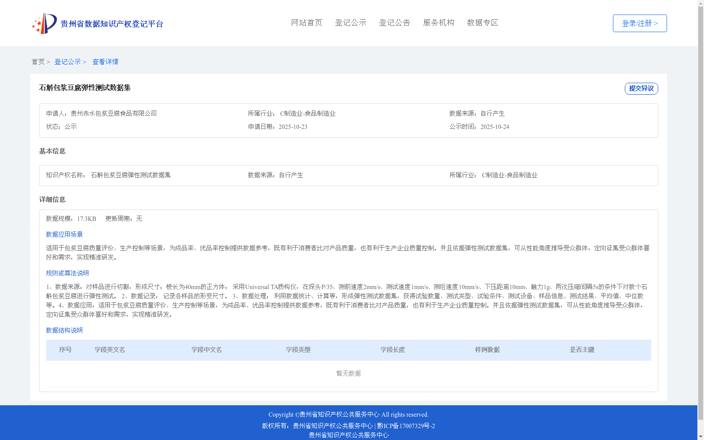Click the vertical scrollbar thumb
This screenshot has height=440, width=704.
[700, 214]
